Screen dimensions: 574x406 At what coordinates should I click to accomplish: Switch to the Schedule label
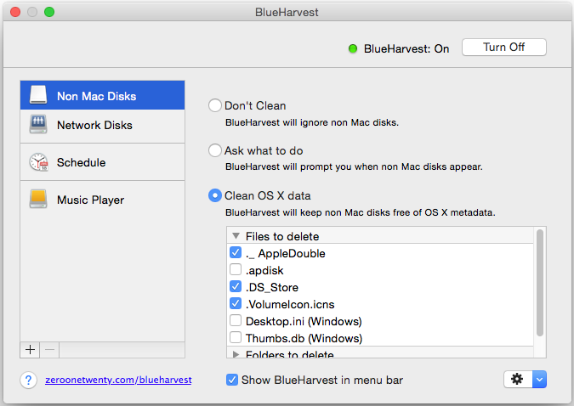pyautogui.click(x=81, y=162)
